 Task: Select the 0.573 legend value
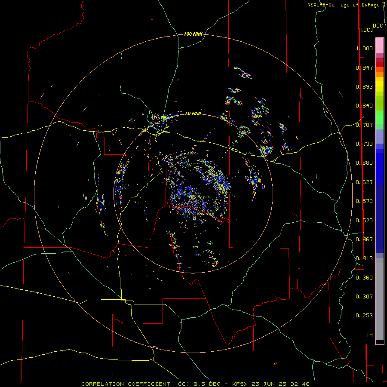pyautogui.click(x=364, y=201)
